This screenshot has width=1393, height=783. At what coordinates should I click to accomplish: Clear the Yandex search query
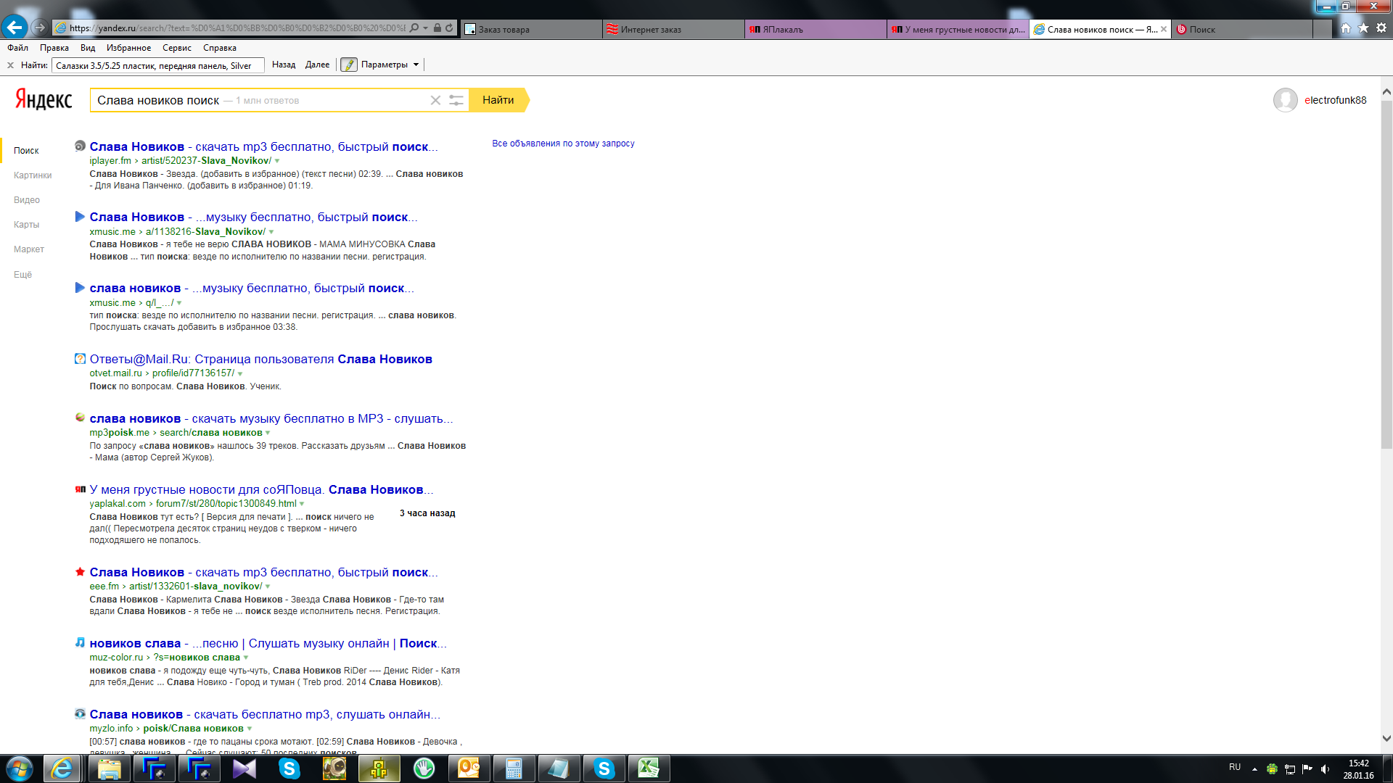coord(435,100)
